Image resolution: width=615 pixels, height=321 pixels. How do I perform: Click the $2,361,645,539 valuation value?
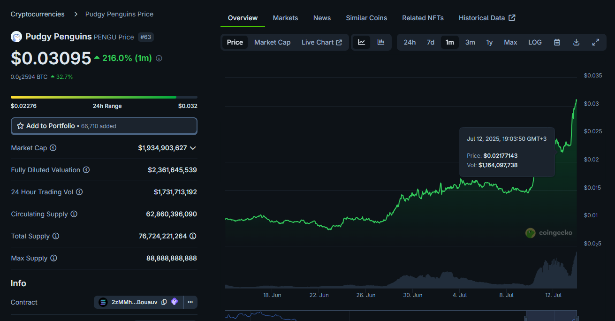[172, 170]
